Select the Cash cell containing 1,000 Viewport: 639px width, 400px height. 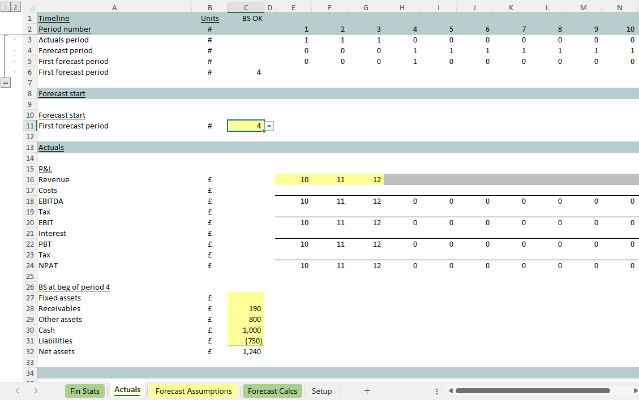tap(246, 330)
